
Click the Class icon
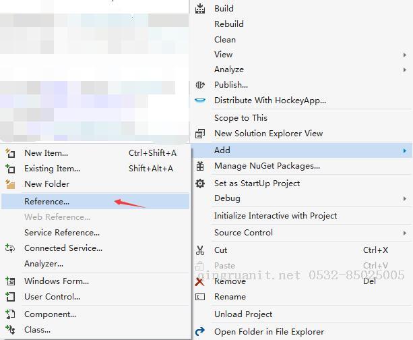[x=10, y=330]
